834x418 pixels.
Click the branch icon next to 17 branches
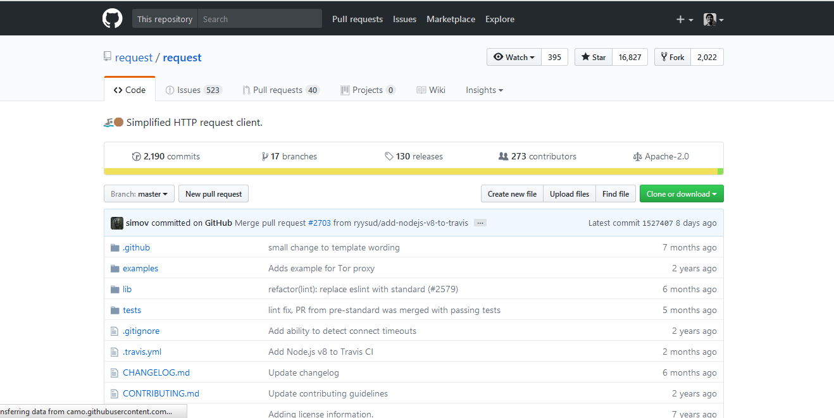[266, 156]
